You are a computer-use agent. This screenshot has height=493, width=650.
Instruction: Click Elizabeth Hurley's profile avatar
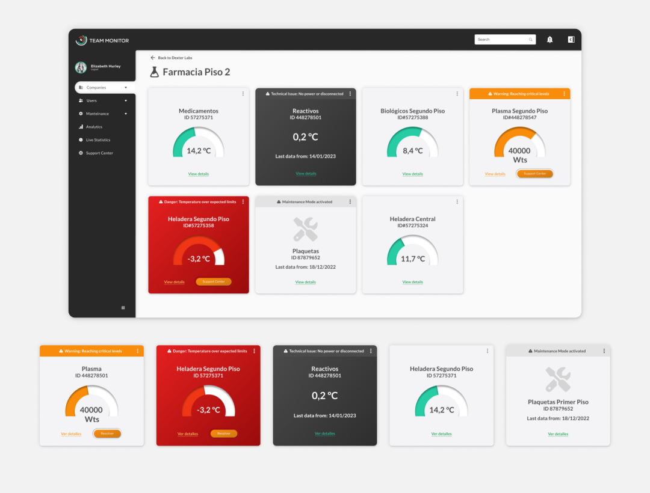coord(81,67)
